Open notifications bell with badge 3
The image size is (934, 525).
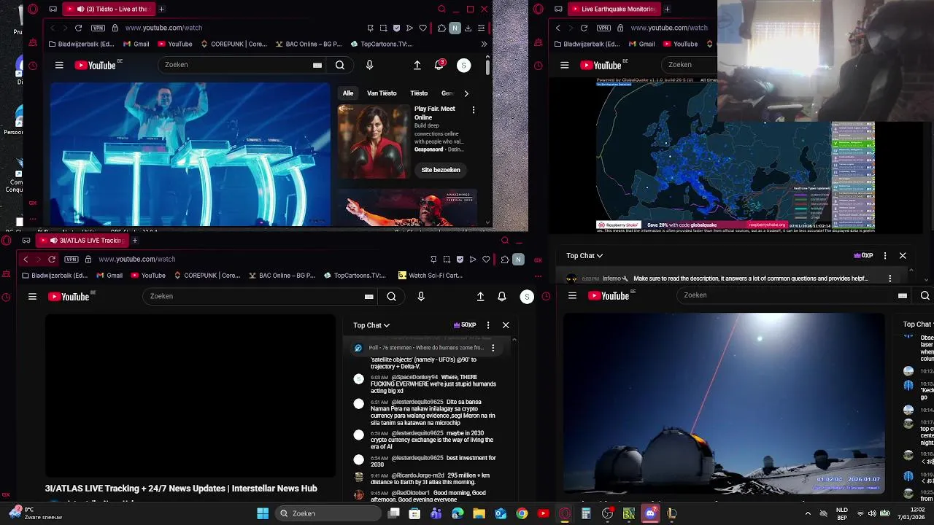[439, 65]
